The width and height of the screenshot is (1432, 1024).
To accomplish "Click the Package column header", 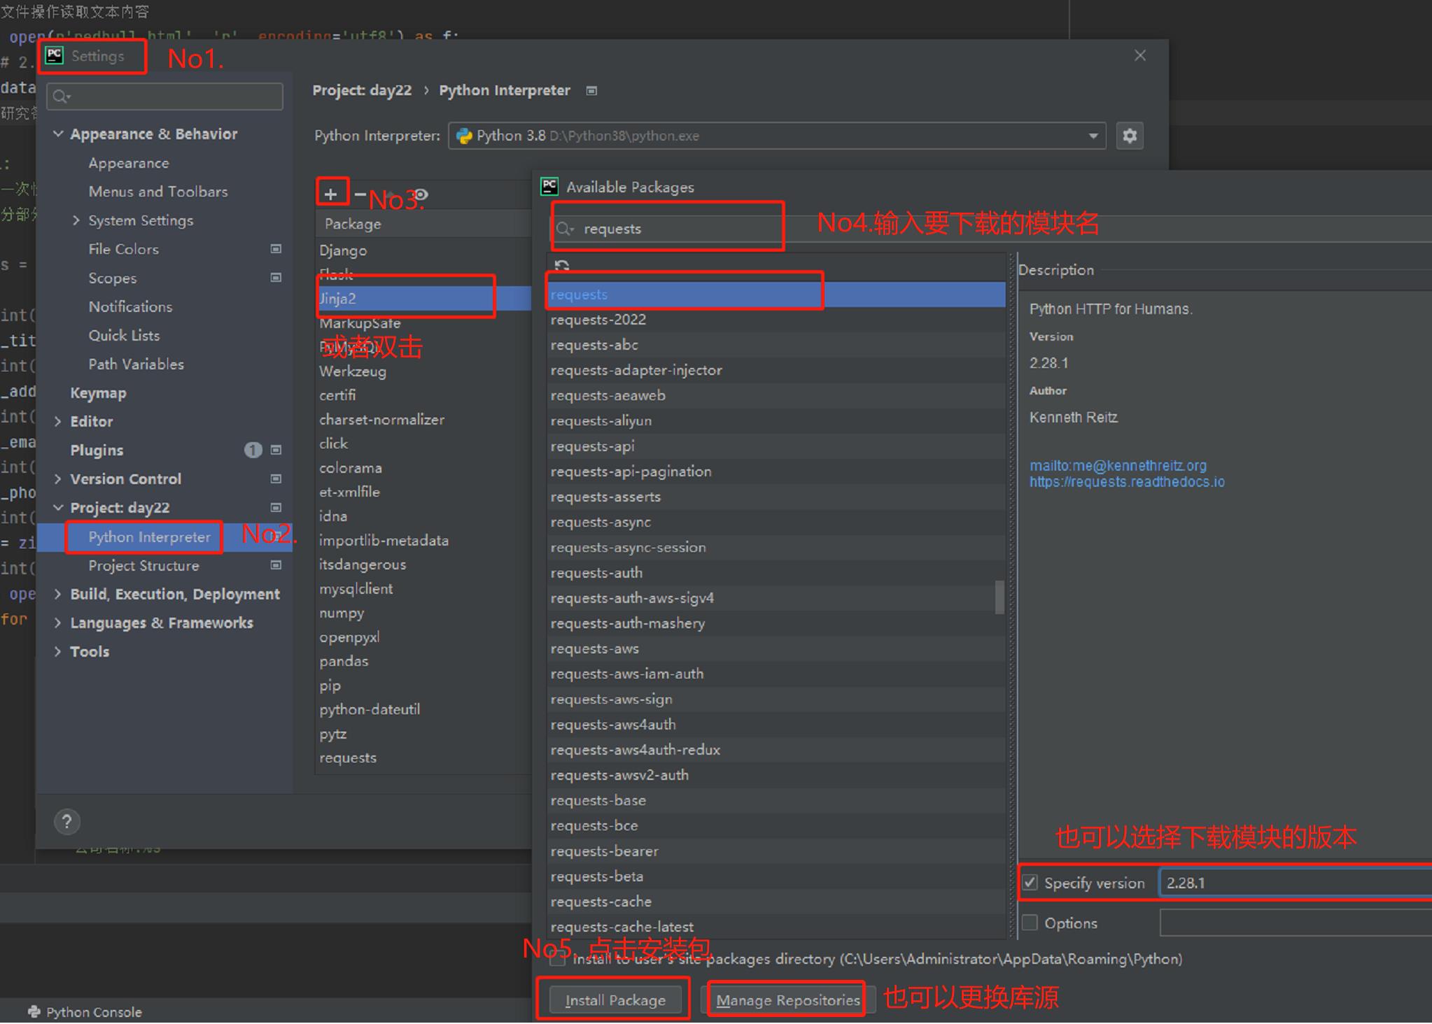I will click(x=423, y=224).
